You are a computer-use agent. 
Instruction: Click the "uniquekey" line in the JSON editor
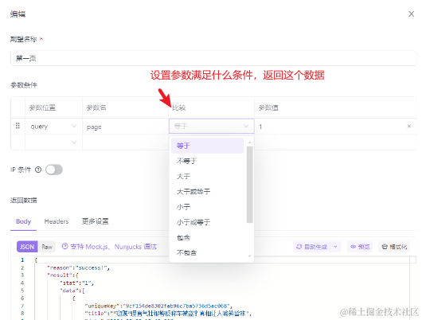158,306
